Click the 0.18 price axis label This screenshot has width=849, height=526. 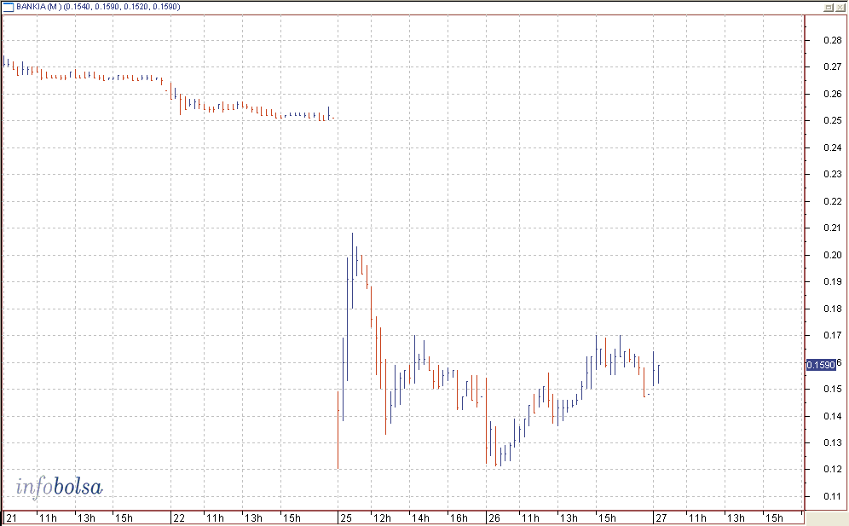point(832,309)
